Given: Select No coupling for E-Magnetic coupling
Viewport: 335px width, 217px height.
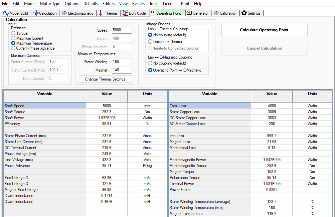Looking at the screenshot, I should click(x=151, y=63).
